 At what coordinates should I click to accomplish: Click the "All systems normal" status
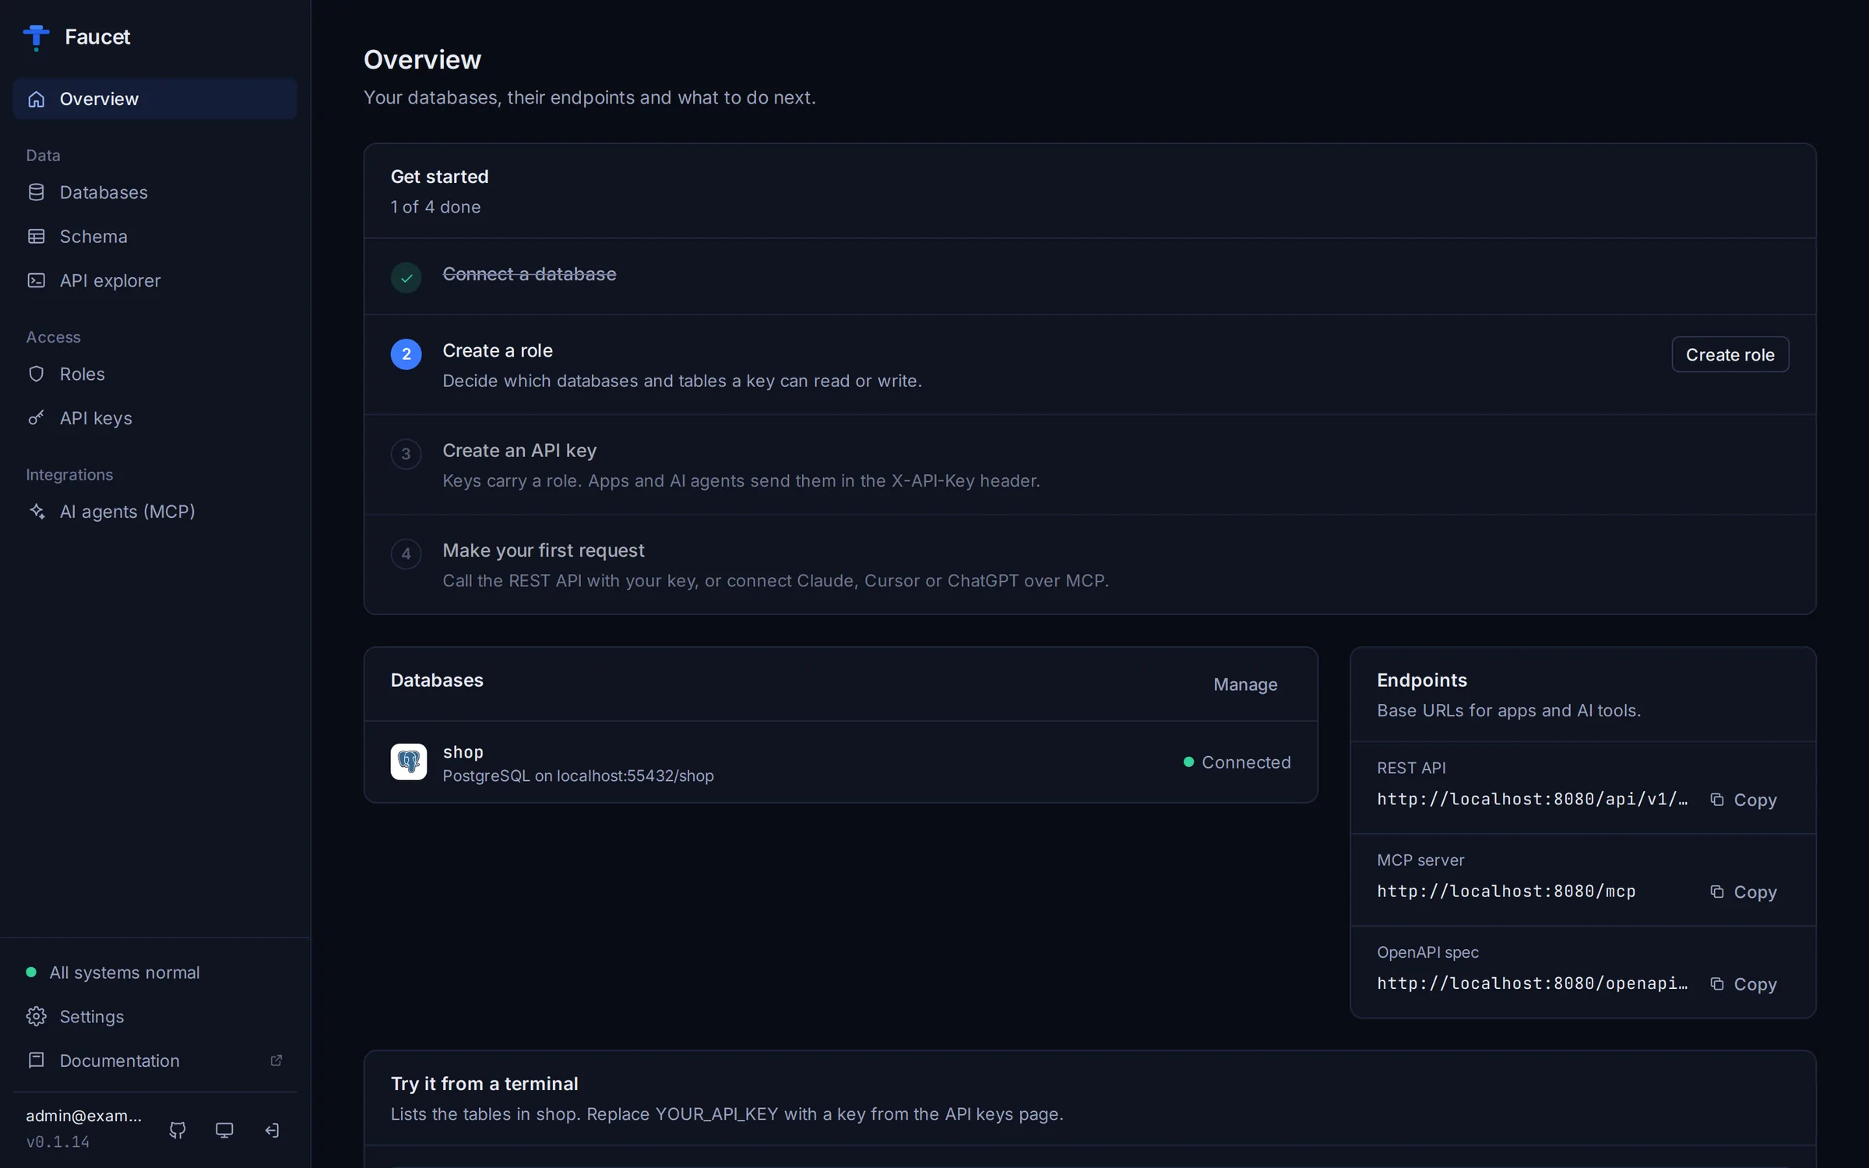(125, 973)
